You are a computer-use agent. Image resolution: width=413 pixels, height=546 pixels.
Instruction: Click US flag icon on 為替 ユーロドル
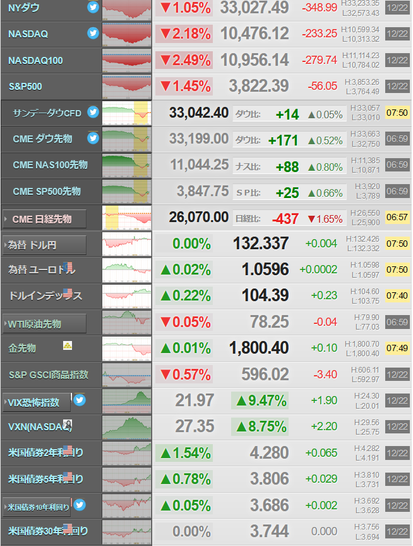click(68, 267)
